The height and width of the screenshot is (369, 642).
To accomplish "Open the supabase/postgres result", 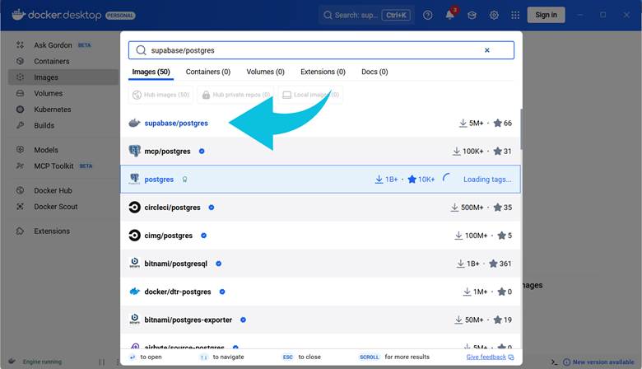I will pyautogui.click(x=320, y=123).
